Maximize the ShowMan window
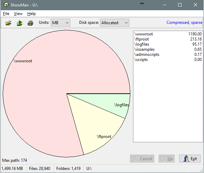The height and width of the screenshot is (173, 204). (180, 5)
